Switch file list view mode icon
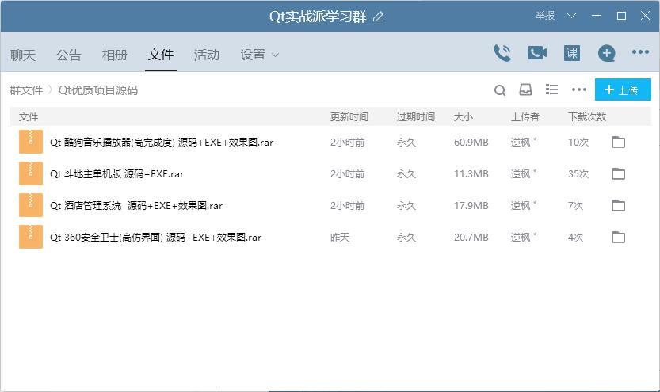The height and width of the screenshot is (392, 660). click(551, 89)
